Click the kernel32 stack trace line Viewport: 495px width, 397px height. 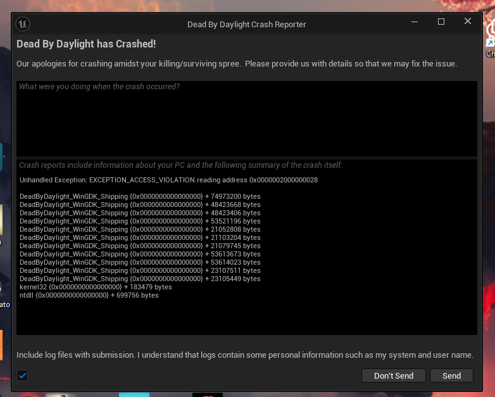(x=96, y=287)
